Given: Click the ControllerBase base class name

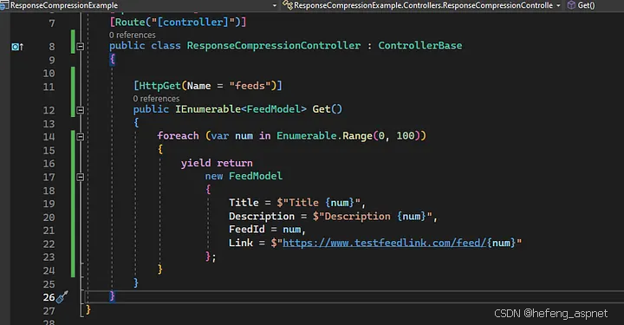Looking at the screenshot, I should (419, 45).
